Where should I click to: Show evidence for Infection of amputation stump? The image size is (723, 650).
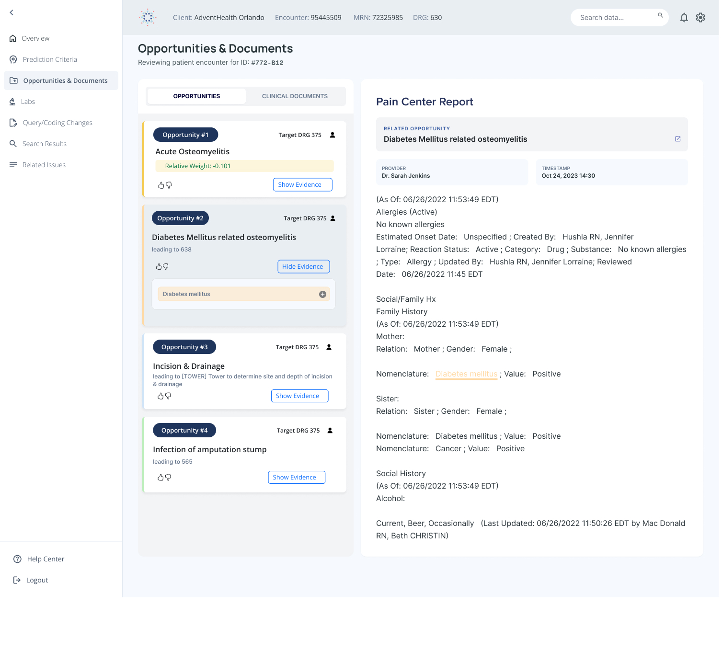[297, 477]
